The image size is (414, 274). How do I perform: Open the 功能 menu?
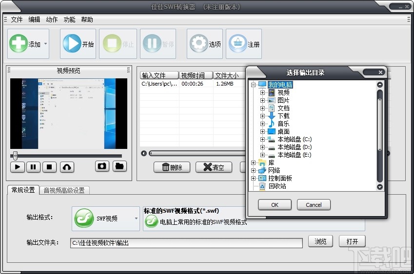69,19
